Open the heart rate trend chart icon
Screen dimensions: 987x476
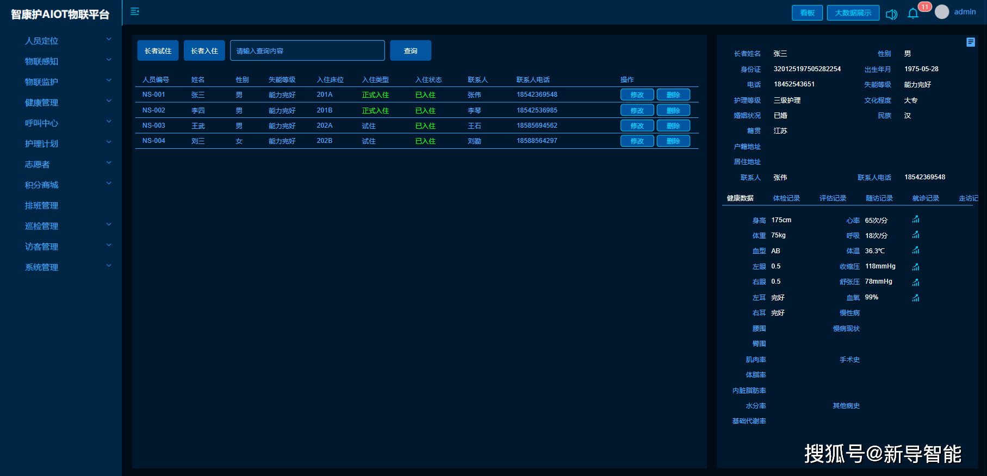[x=916, y=220]
